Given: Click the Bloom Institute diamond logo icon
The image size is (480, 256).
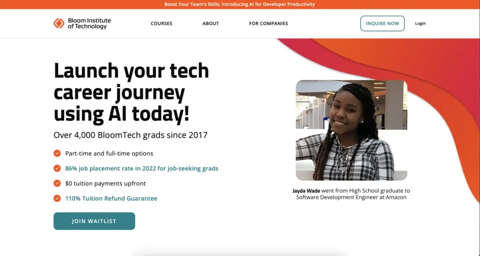Looking at the screenshot, I should [x=59, y=23].
